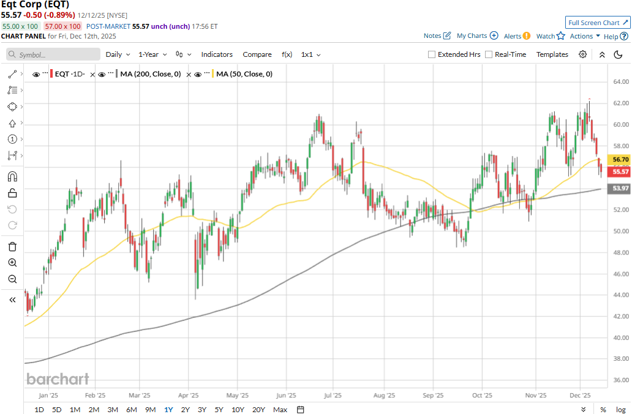The height and width of the screenshot is (414, 632).
Task: Hide the MA (200, Close, 0) indicator
Action: click(102, 75)
